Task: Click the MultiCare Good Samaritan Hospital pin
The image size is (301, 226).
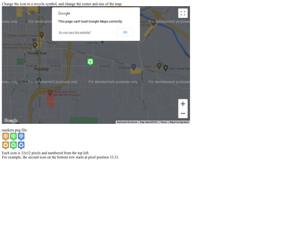Action: pos(50,93)
